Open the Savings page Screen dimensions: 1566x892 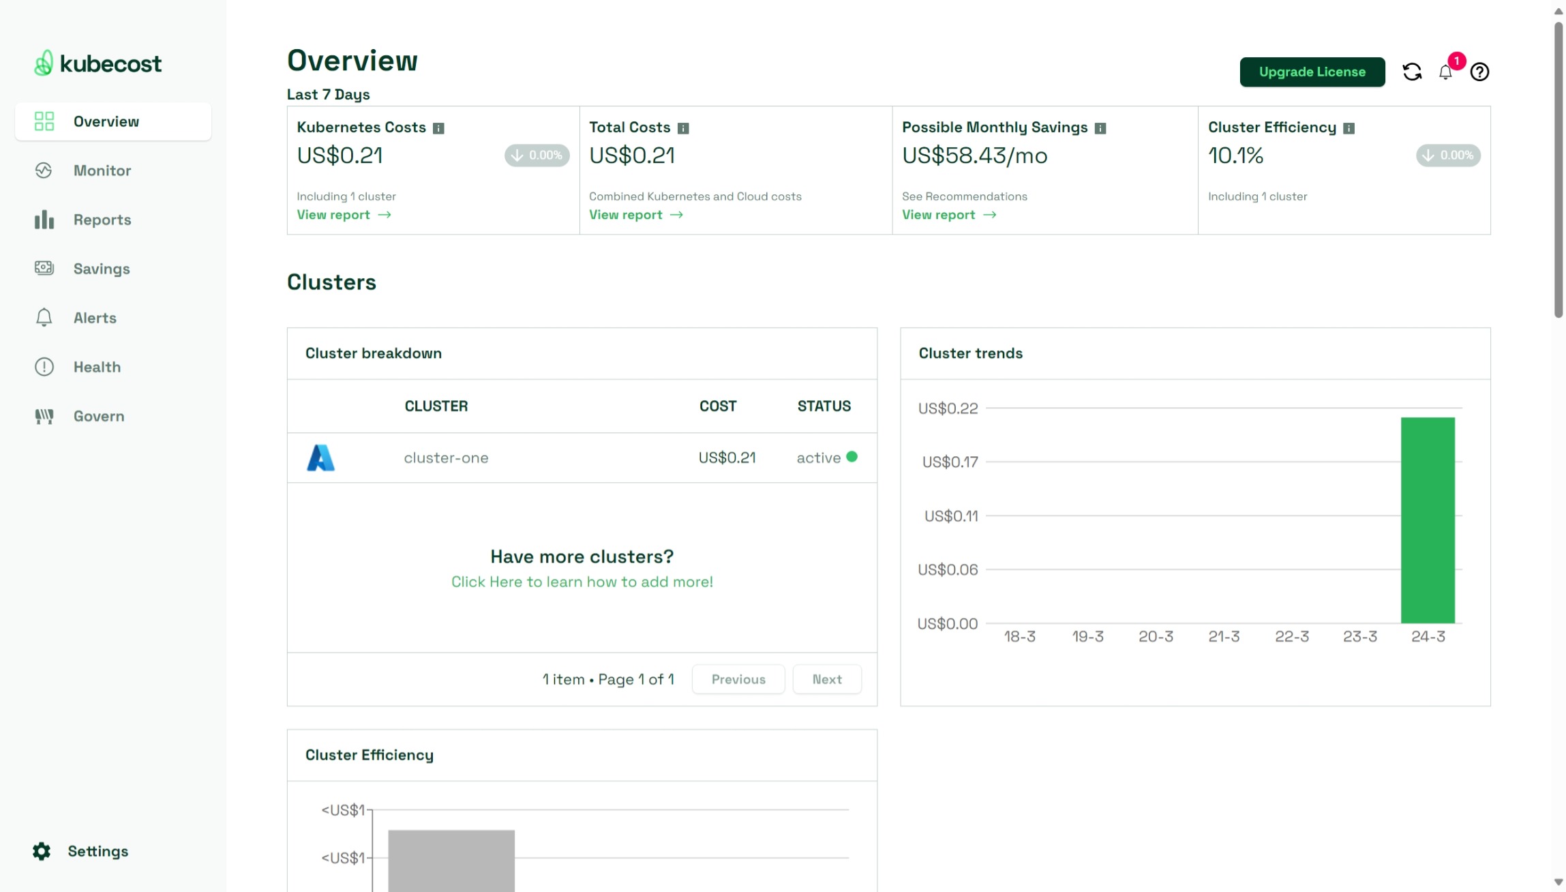coord(102,269)
